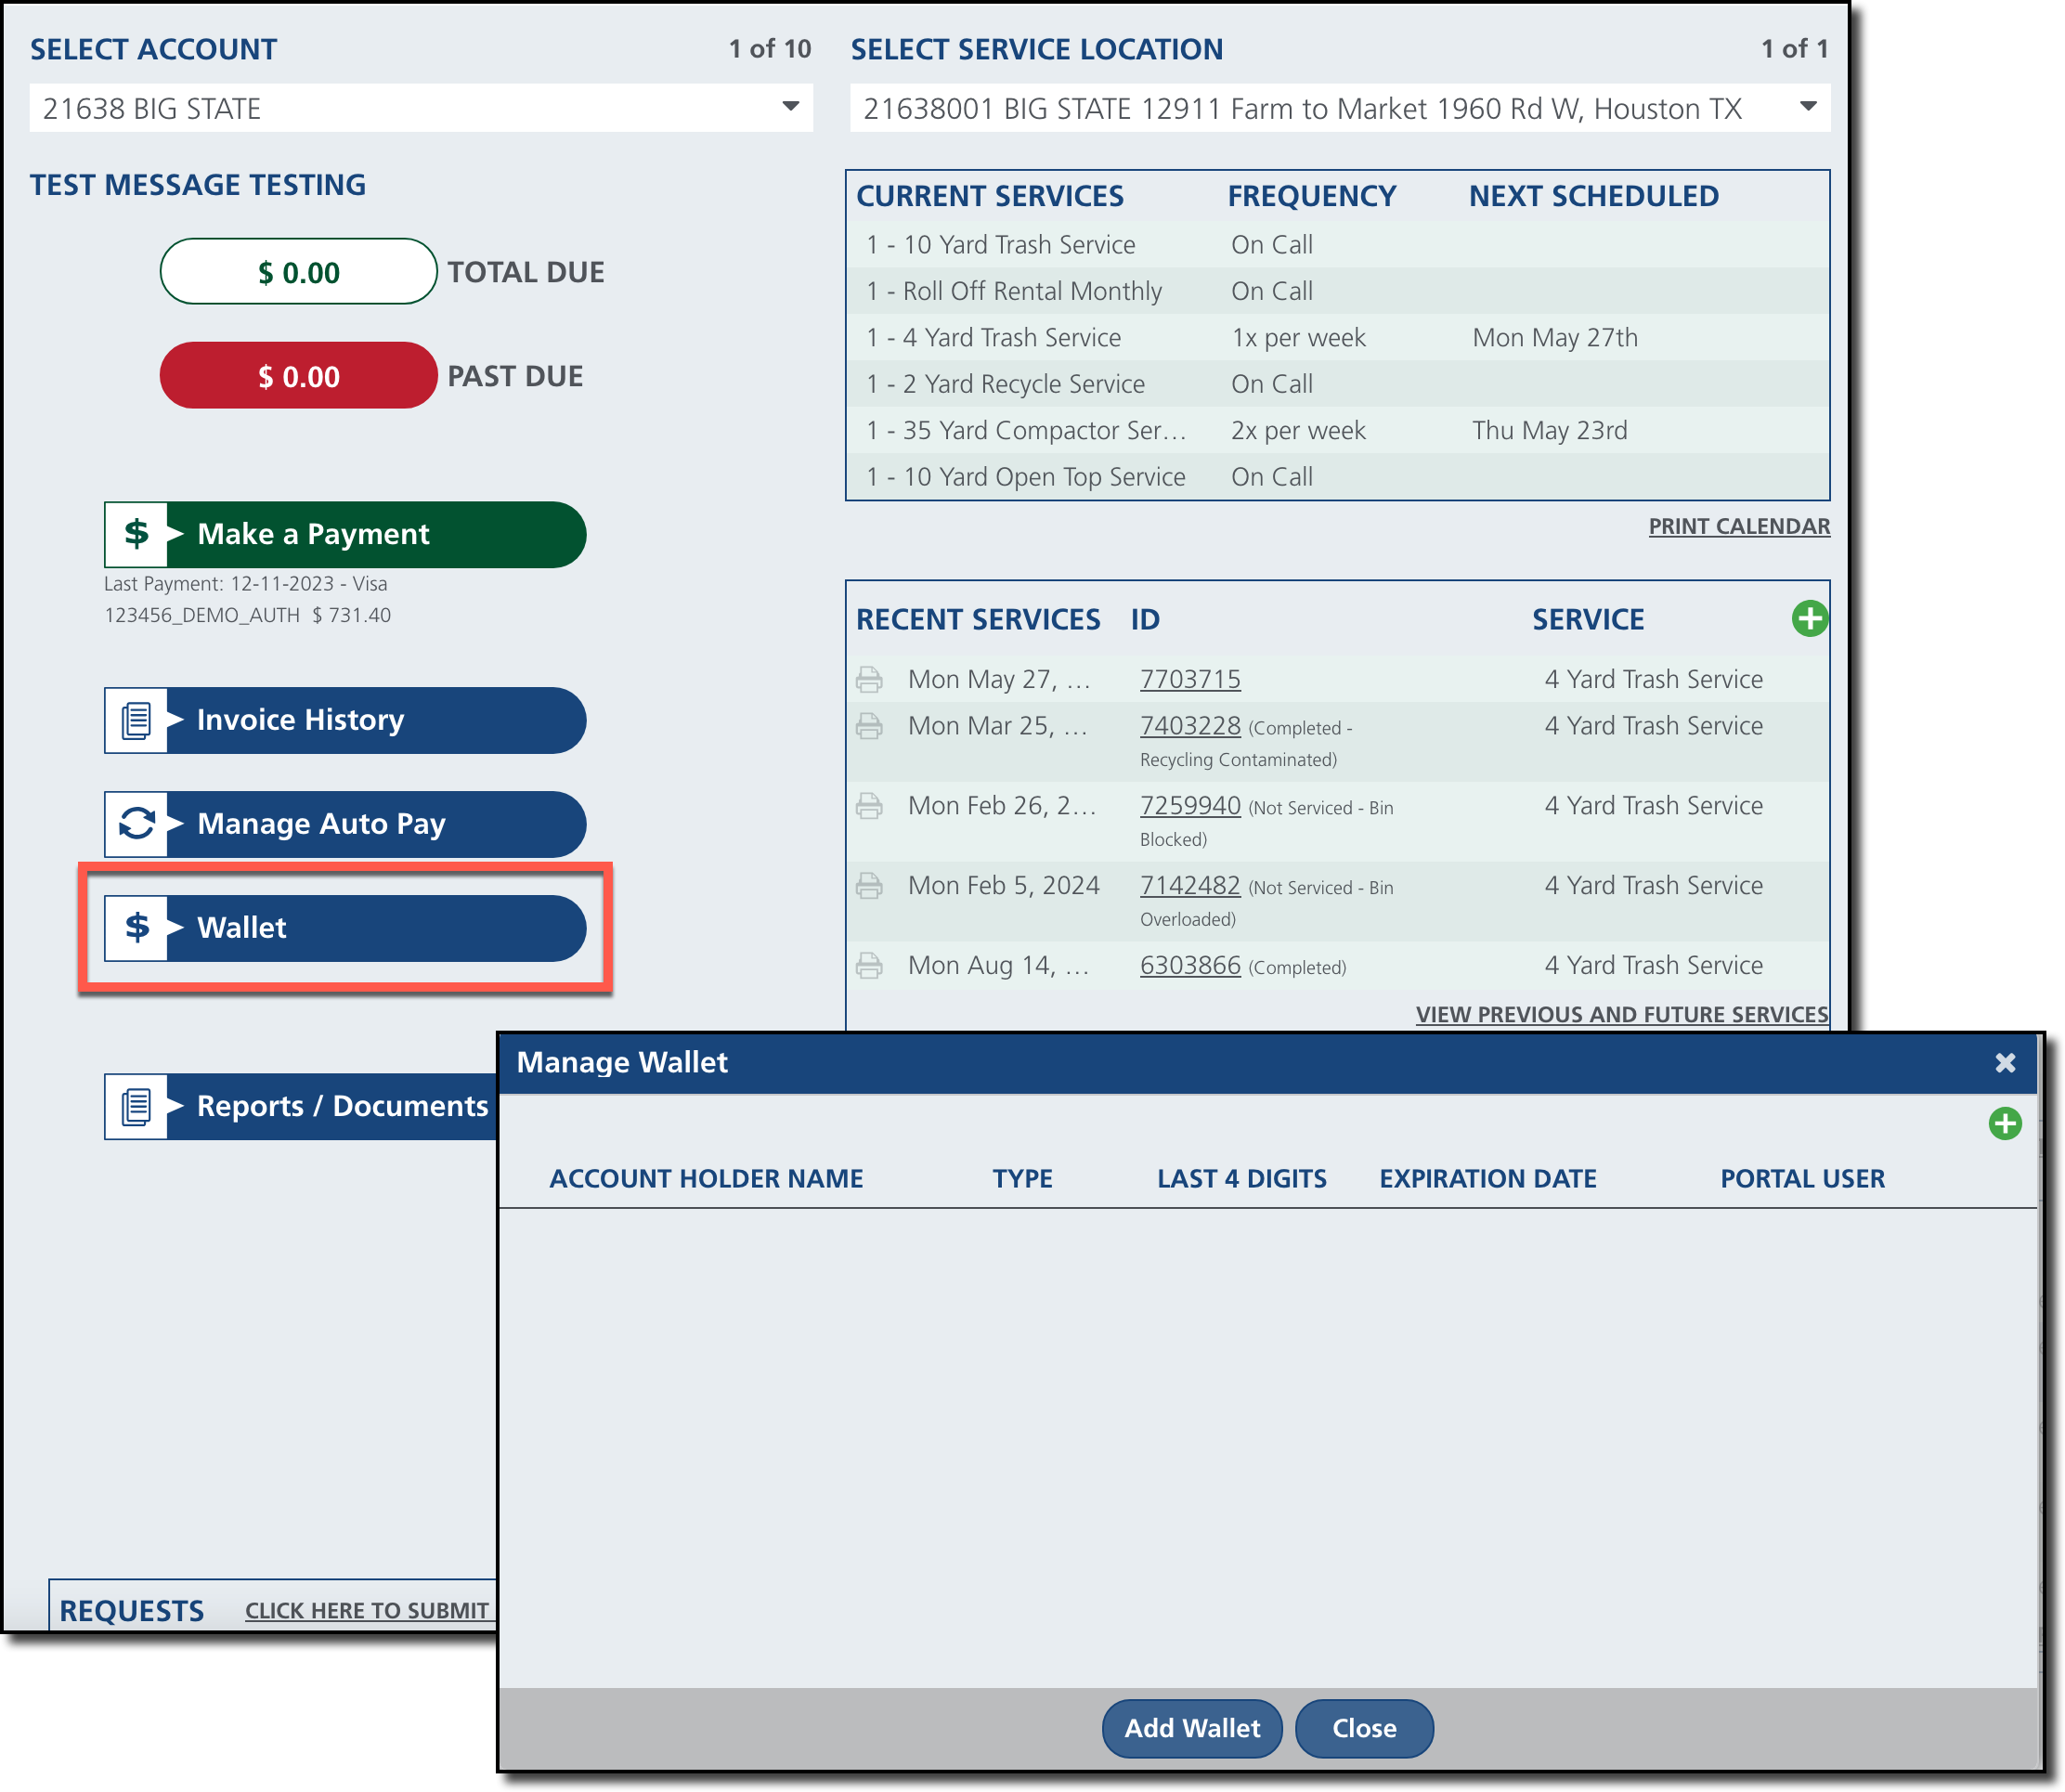The image size is (2065, 1792).
Task: Click printer icon for Mon May 27 service
Action: [x=869, y=680]
